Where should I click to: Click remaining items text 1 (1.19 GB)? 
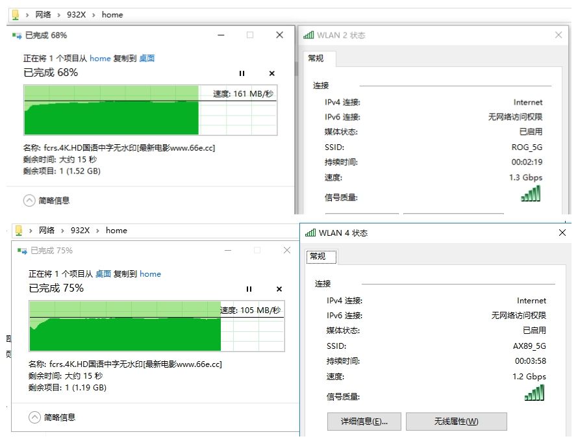(86, 388)
